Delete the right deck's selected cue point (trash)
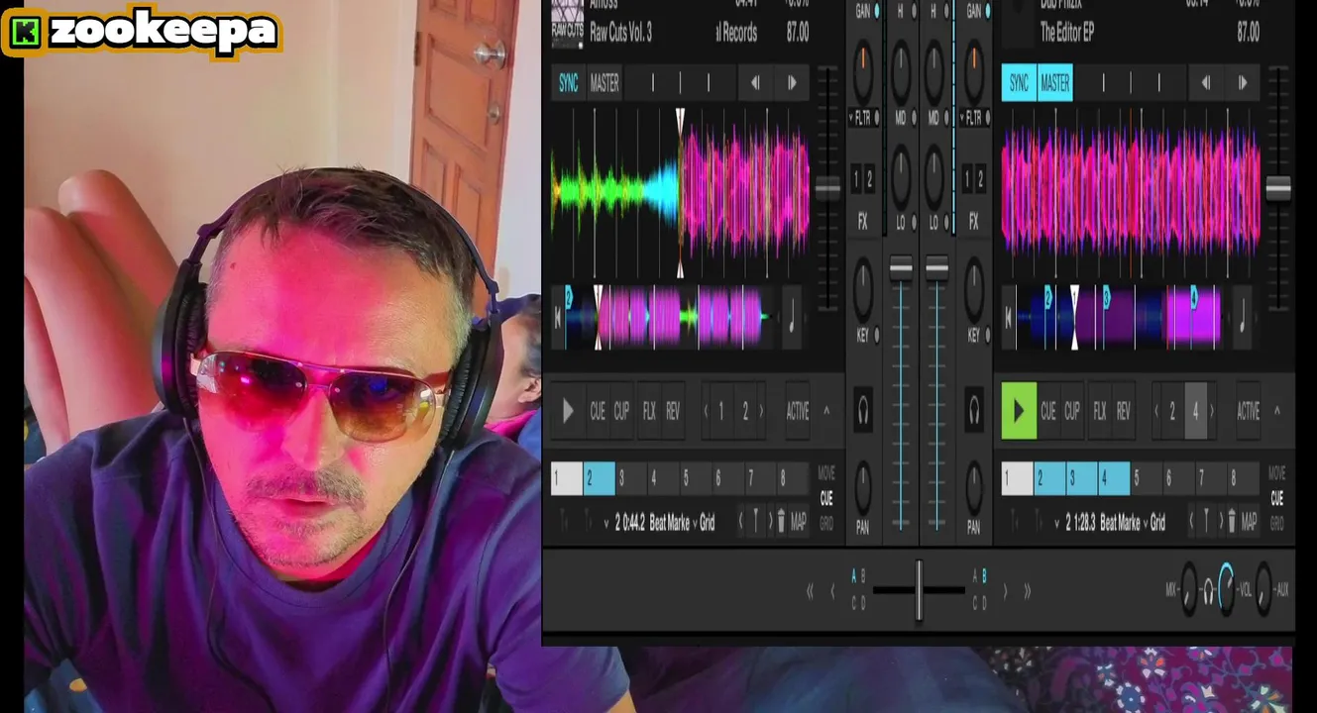 click(1231, 521)
